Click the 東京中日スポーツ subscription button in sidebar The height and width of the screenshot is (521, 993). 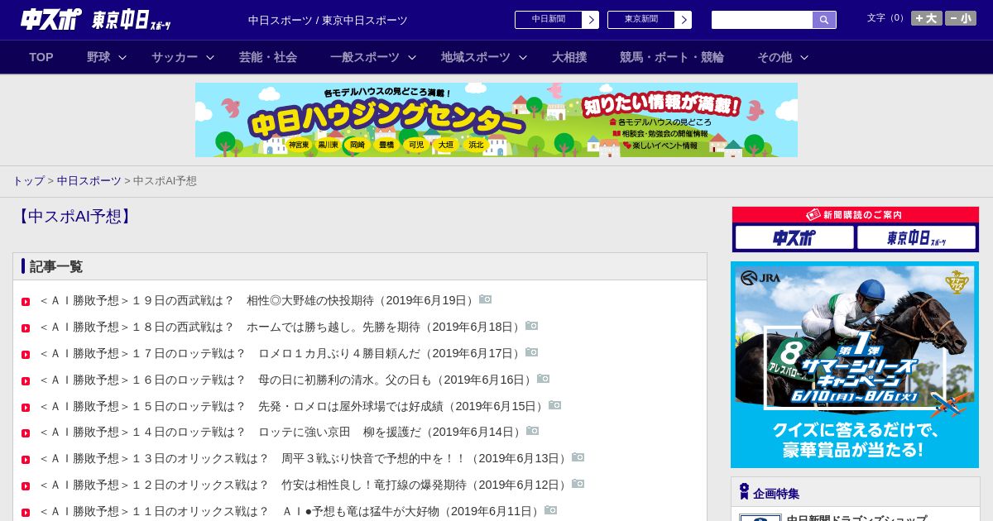pyautogui.click(x=916, y=238)
